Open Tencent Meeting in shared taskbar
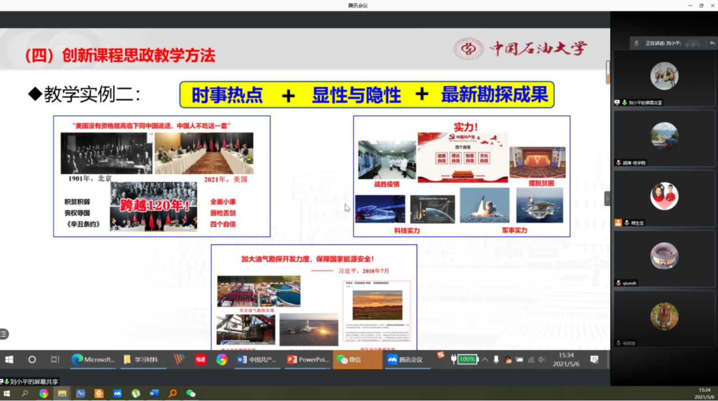 pos(405,359)
